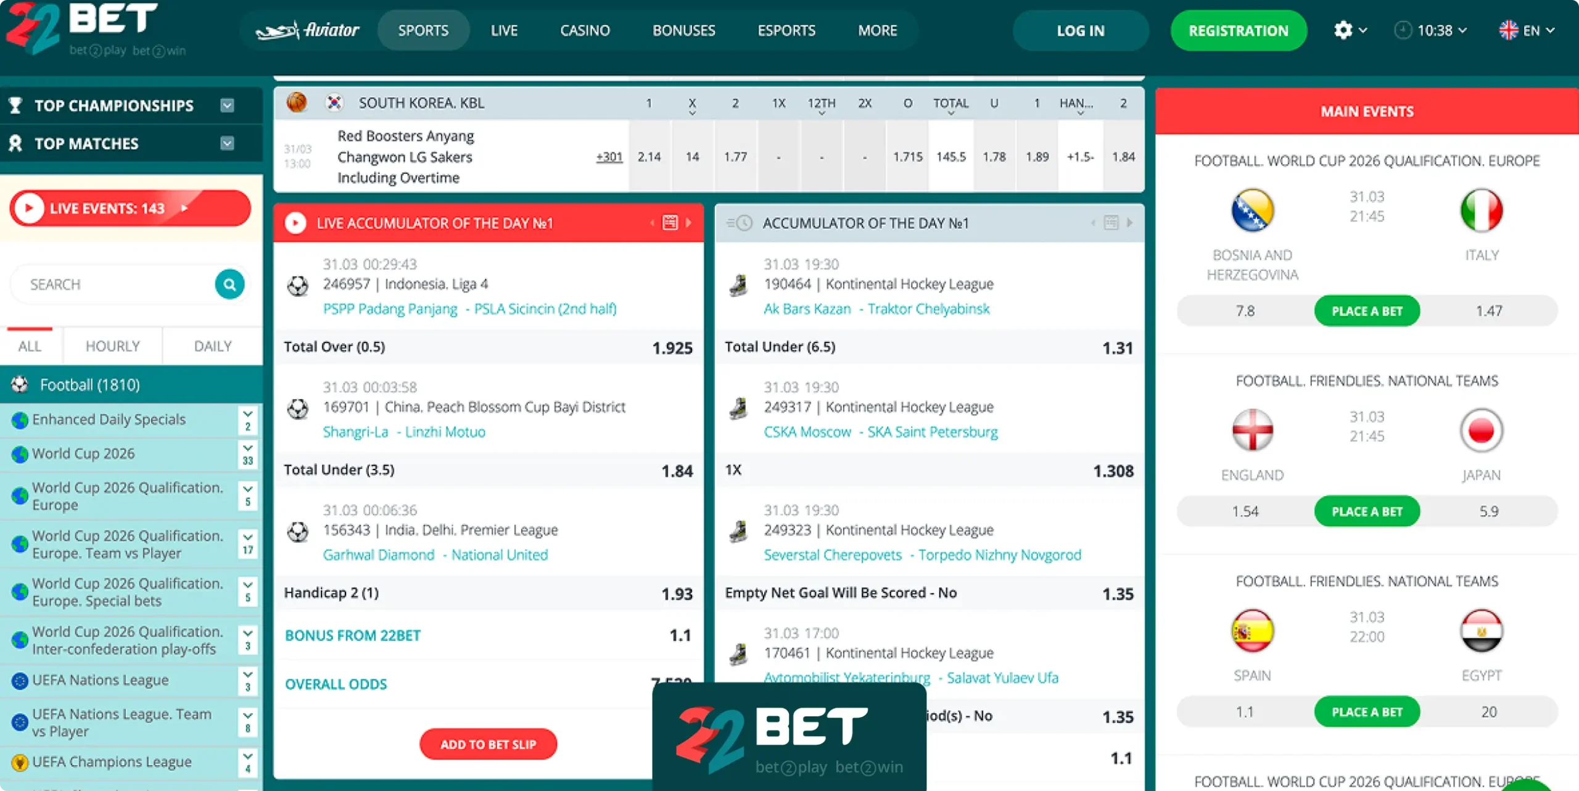Go to next Accumulator of the Day
Viewport: 1579px width, 791px height.
(x=1129, y=223)
